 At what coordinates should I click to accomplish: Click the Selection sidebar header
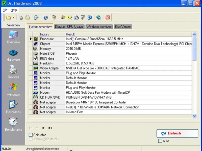coord(13,25)
